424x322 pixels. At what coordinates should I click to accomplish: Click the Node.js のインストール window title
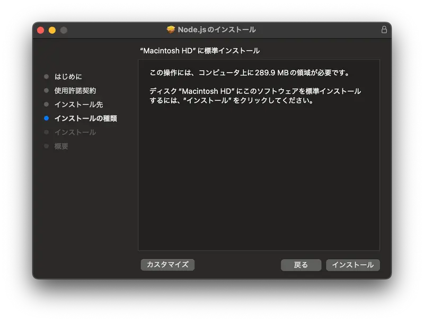click(x=217, y=30)
